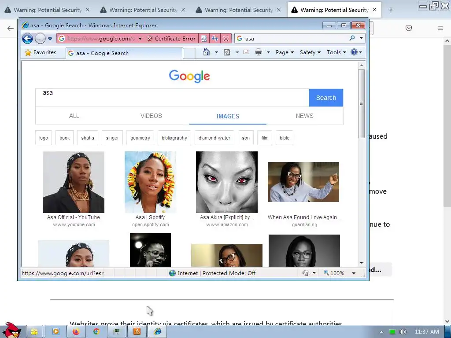The image size is (451, 338).
Task: Open the Asa Official - YouTube image
Action: pos(74,182)
